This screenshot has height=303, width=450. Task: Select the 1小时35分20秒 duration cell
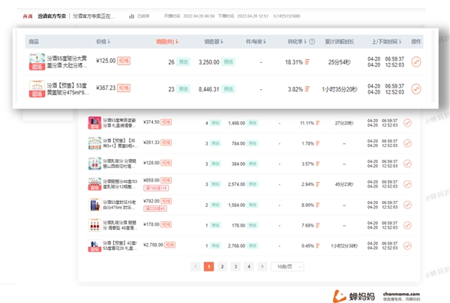tap(340, 89)
